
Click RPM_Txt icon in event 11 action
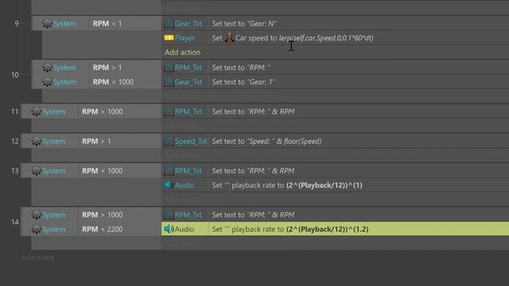(169, 111)
